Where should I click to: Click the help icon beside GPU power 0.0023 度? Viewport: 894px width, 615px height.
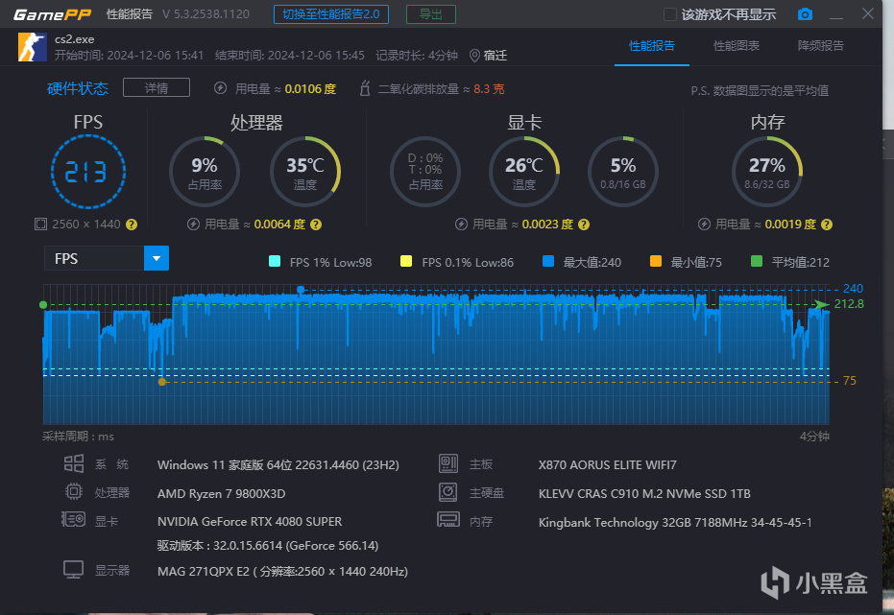pyautogui.click(x=584, y=225)
